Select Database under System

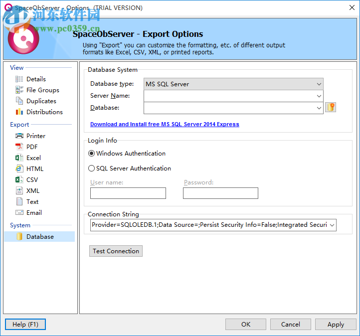[x=39, y=237]
